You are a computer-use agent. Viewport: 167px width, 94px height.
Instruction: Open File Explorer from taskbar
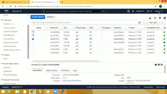(x=17, y=92)
